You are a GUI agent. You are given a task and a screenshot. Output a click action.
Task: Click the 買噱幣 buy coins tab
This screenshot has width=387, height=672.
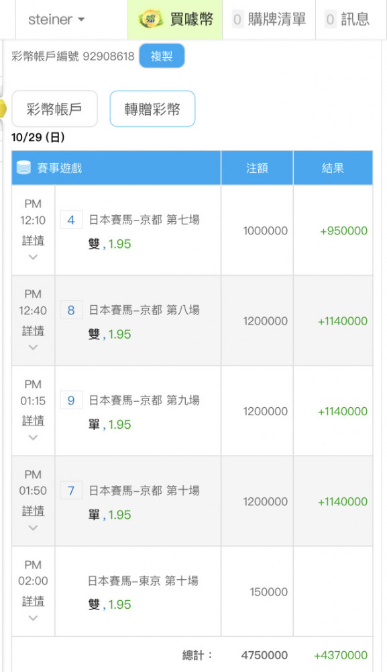tap(175, 19)
